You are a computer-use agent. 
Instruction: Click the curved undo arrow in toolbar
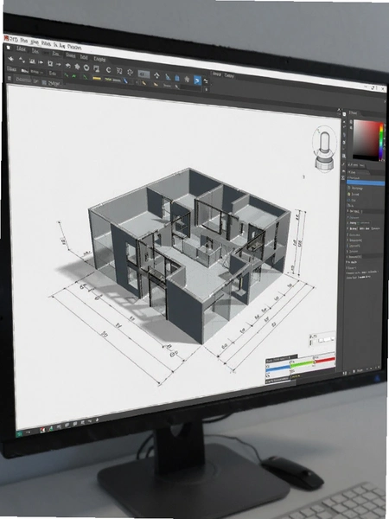click(x=68, y=65)
